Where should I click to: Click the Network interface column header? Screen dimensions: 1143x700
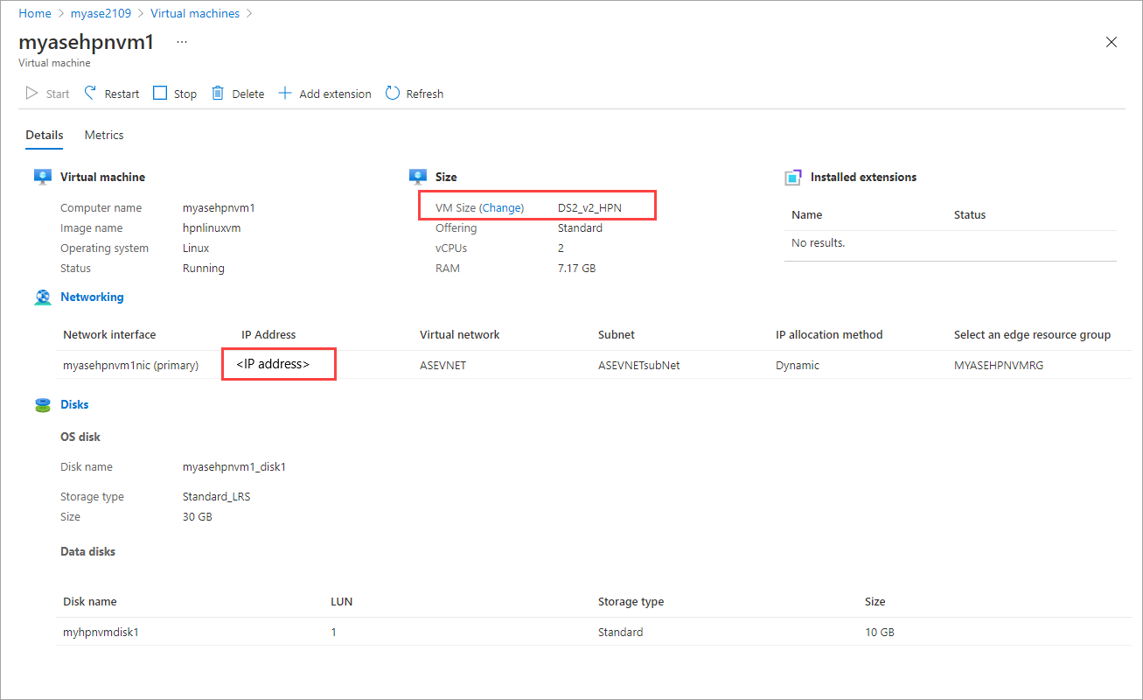pyautogui.click(x=109, y=334)
